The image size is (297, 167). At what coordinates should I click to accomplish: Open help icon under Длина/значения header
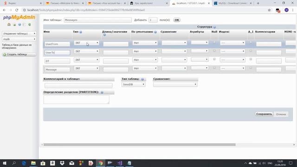coord(104,35)
